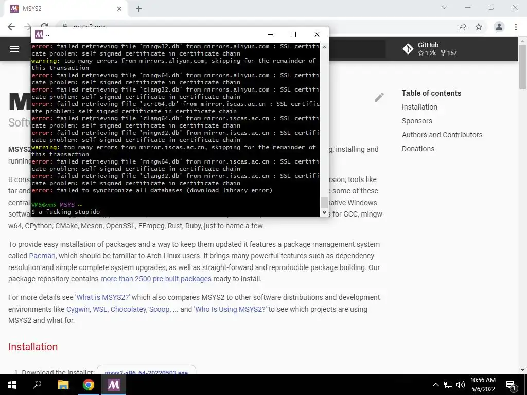Image resolution: width=527 pixels, height=395 pixels.
Task: Open the volume speaker tray icon
Action: 461,385
